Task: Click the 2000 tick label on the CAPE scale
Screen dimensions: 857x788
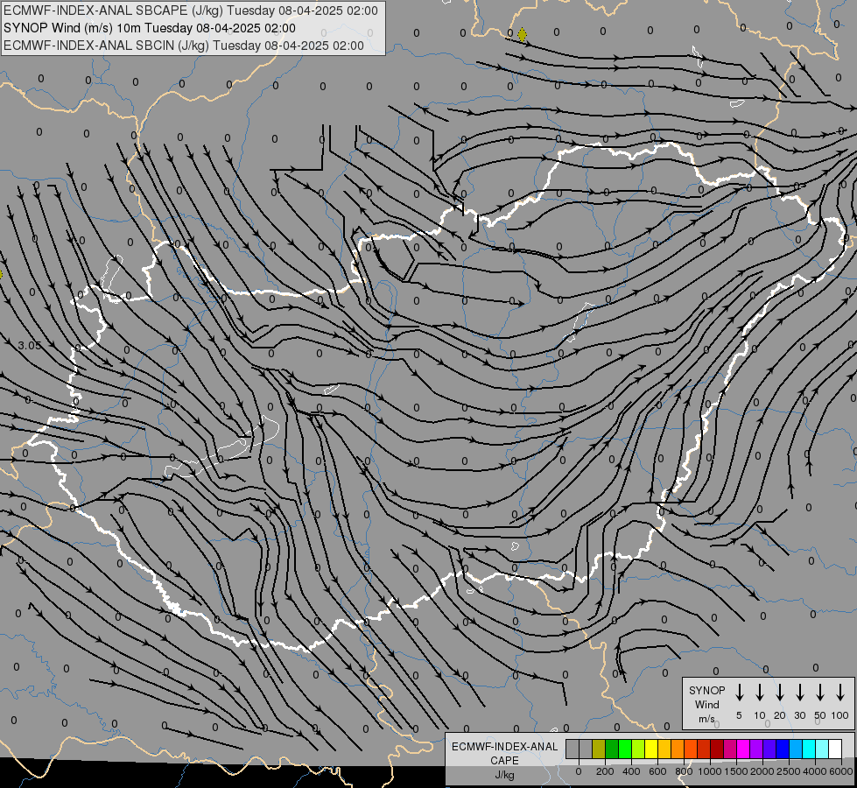Action: coord(762,771)
